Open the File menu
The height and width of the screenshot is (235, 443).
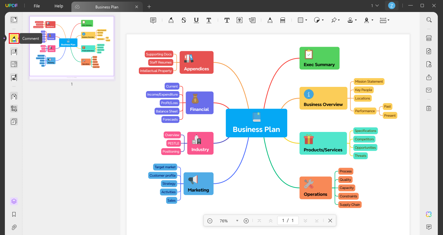36,6
